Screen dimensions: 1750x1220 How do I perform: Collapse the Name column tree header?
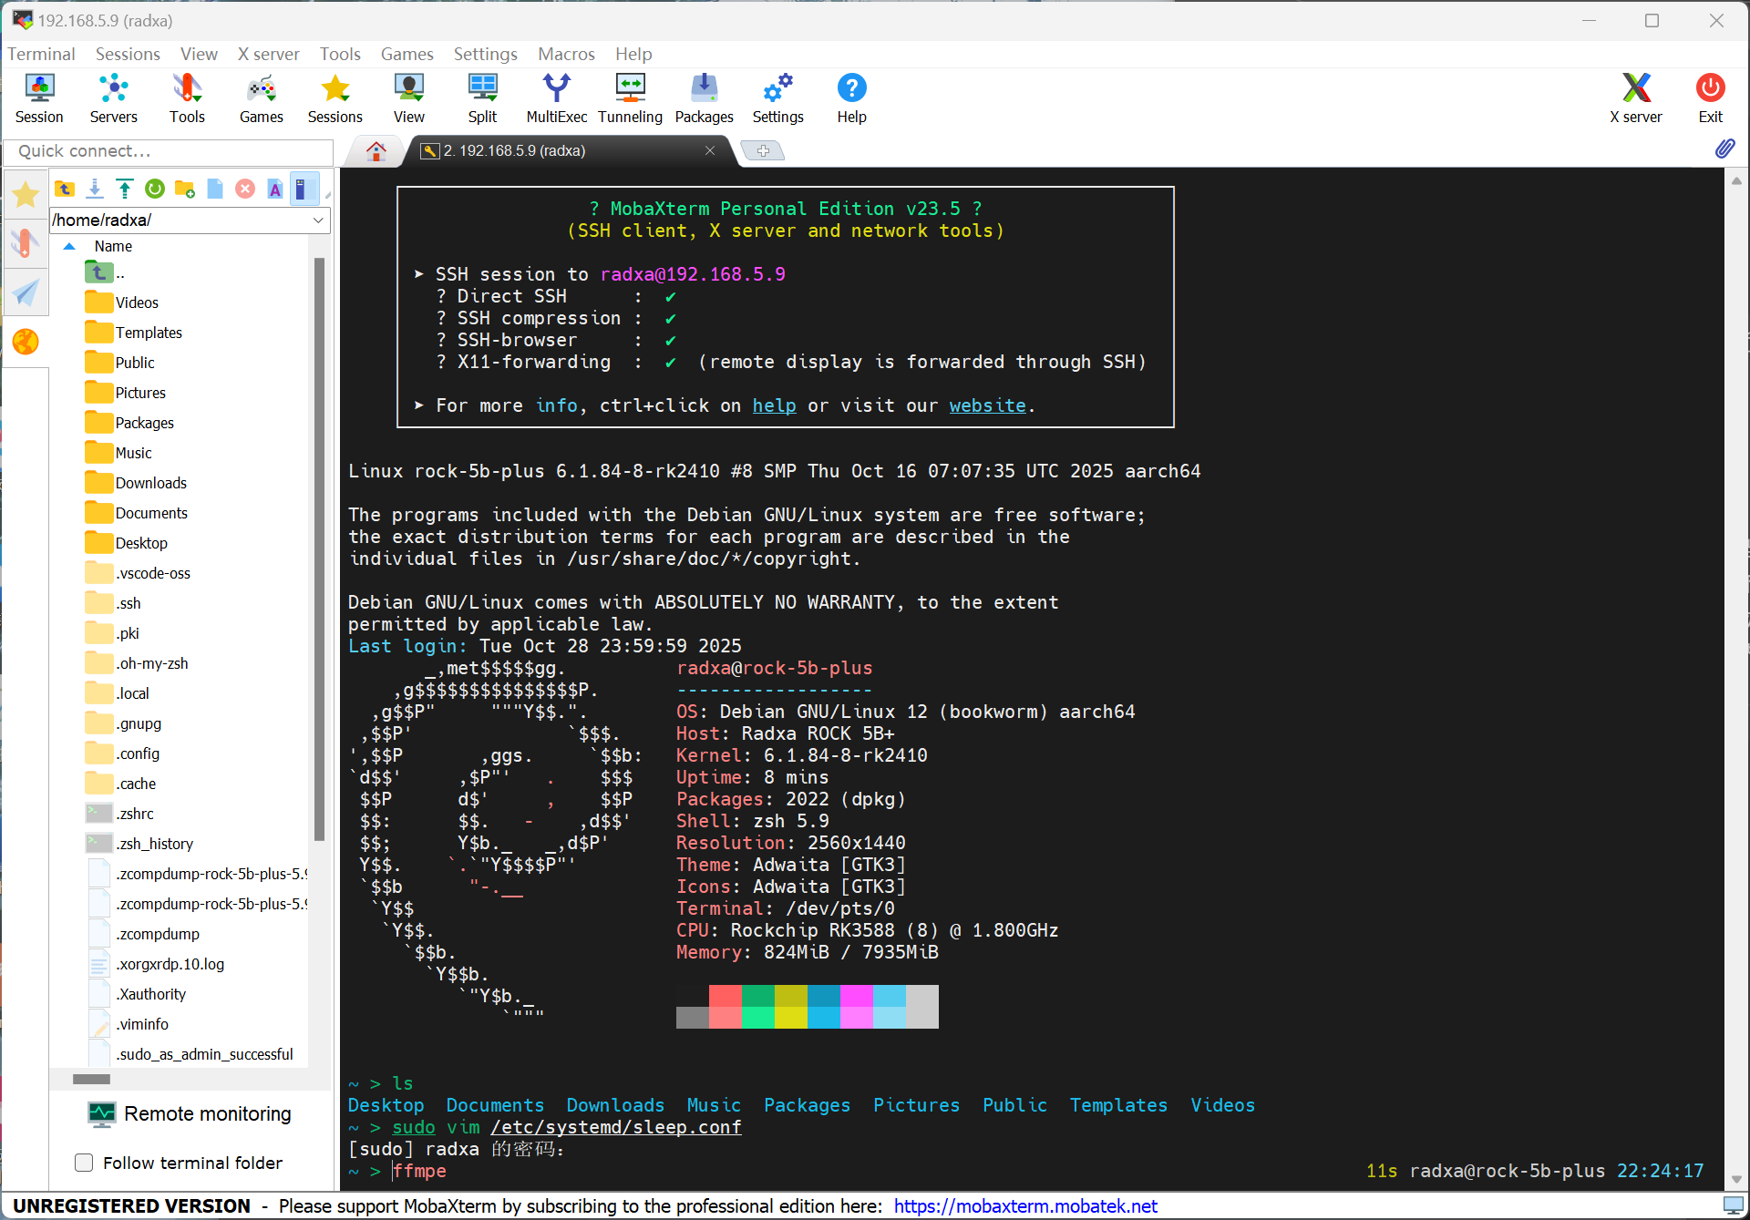[68, 245]
